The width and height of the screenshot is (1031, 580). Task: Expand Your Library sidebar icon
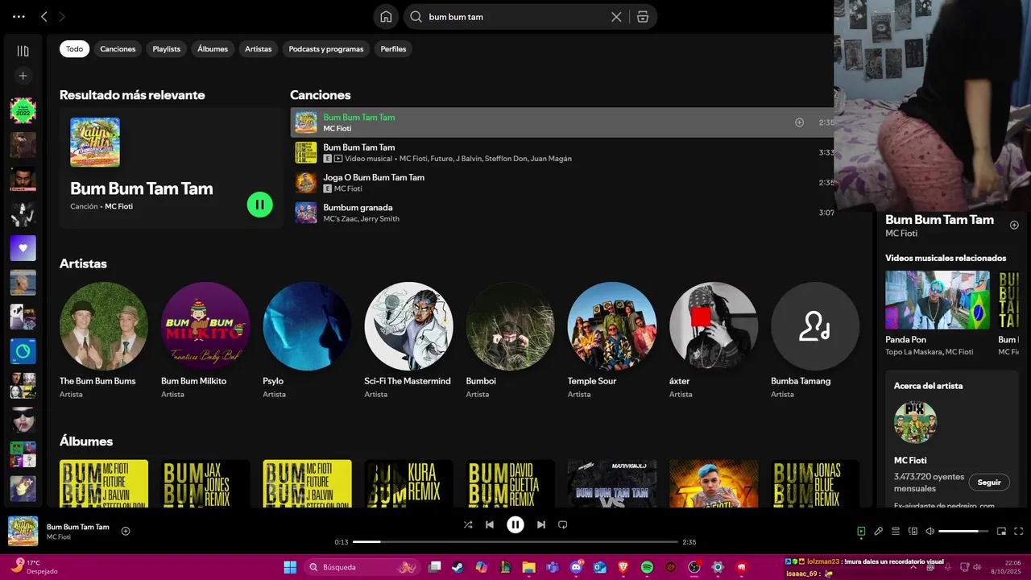click(x=23, y=51)
